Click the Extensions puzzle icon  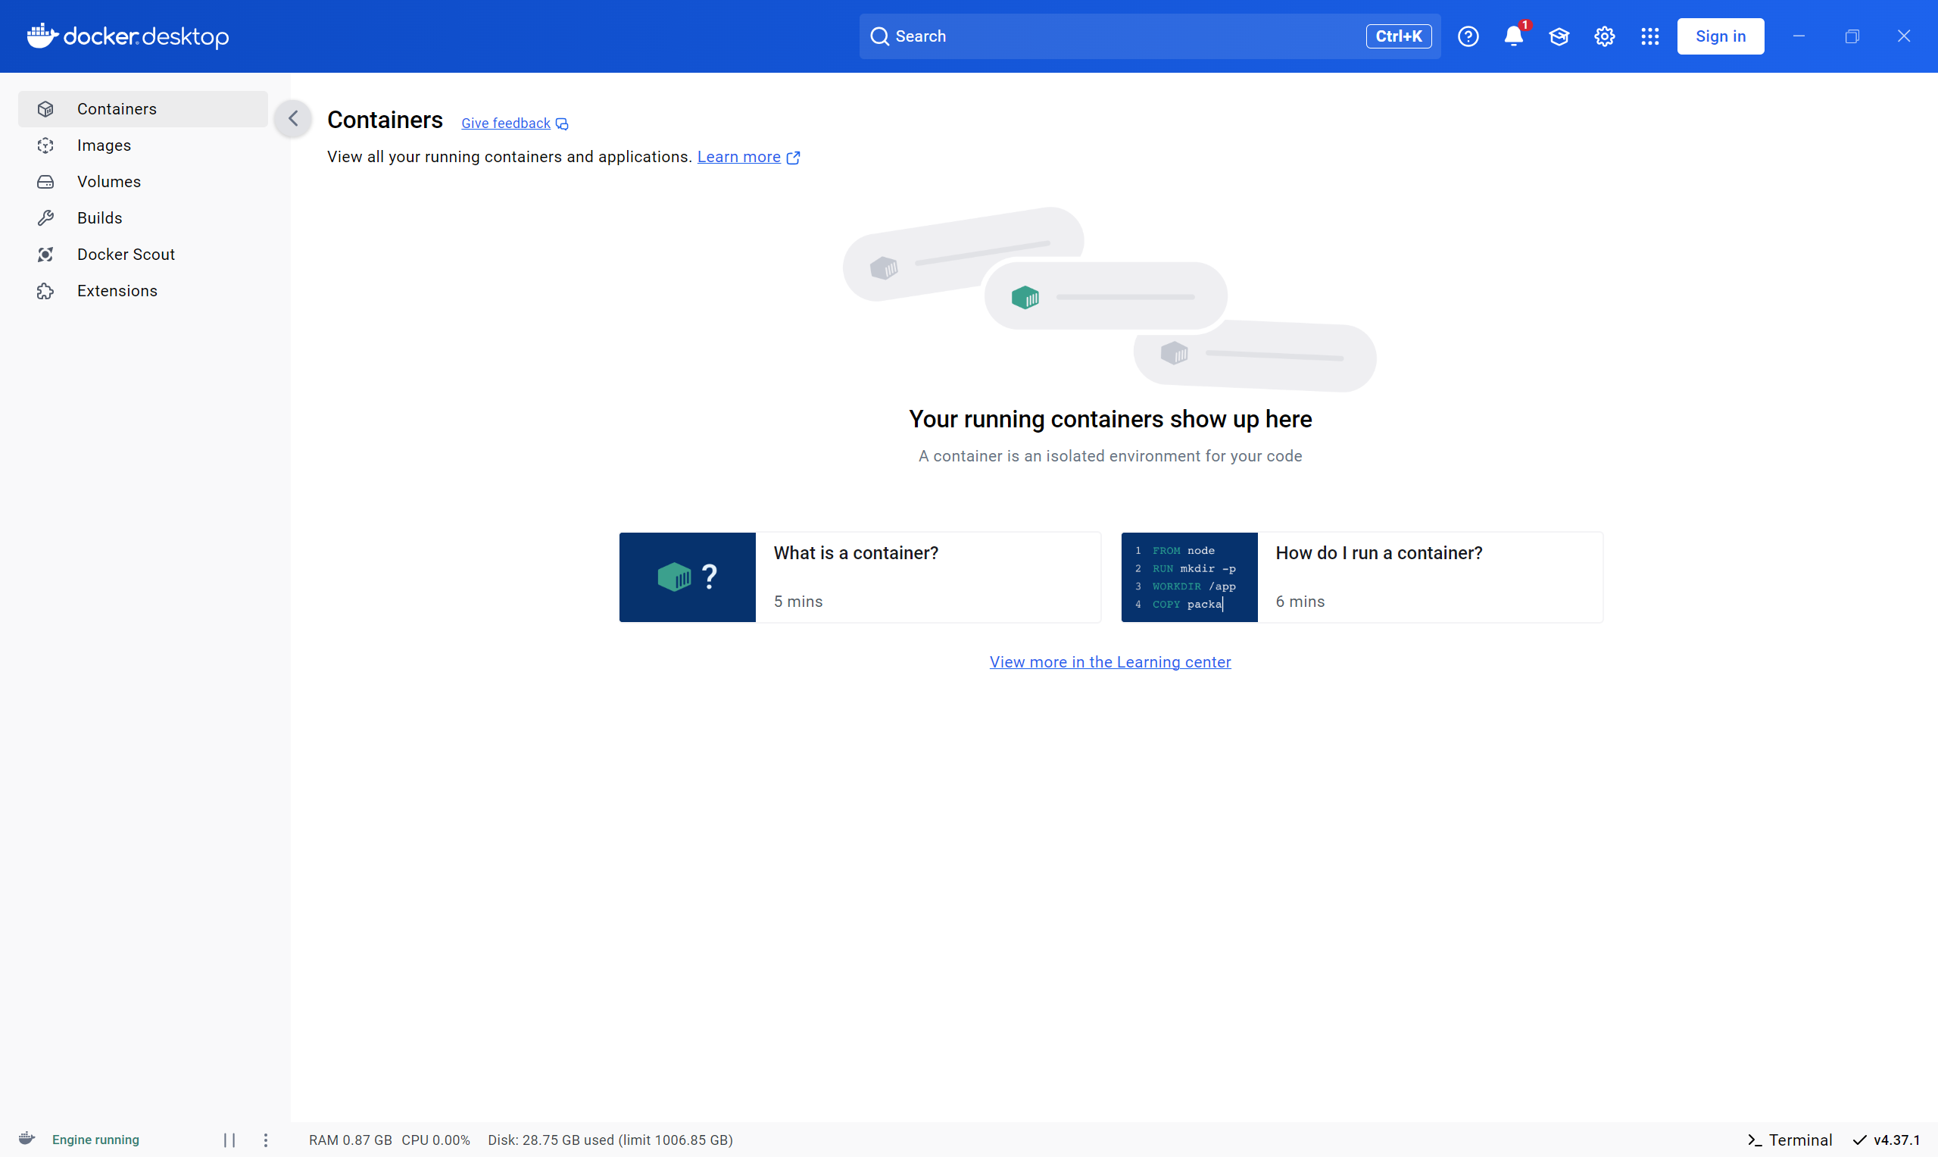pos(46,291)
